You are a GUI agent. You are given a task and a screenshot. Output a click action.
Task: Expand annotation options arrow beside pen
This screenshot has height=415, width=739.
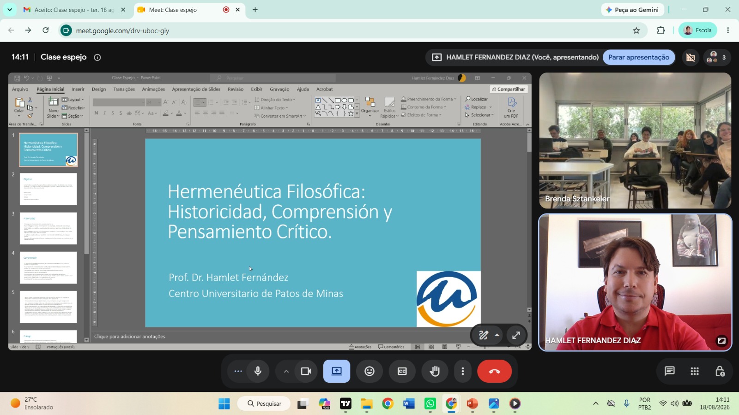coord(497,335)
